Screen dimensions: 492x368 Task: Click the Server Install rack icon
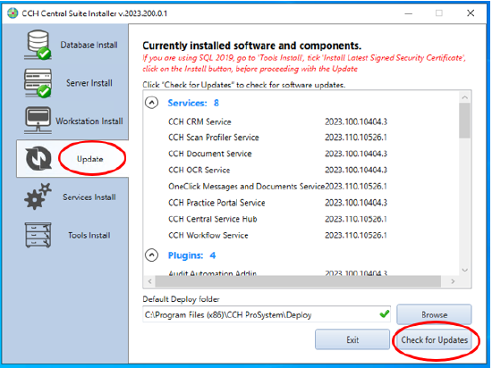38,83
